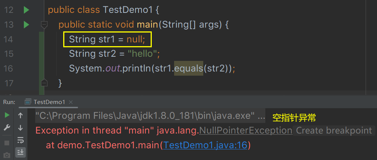Open TestDemo1.java:16 stack trace link
This screenshot has width=377, height=160.
point(205,145)
